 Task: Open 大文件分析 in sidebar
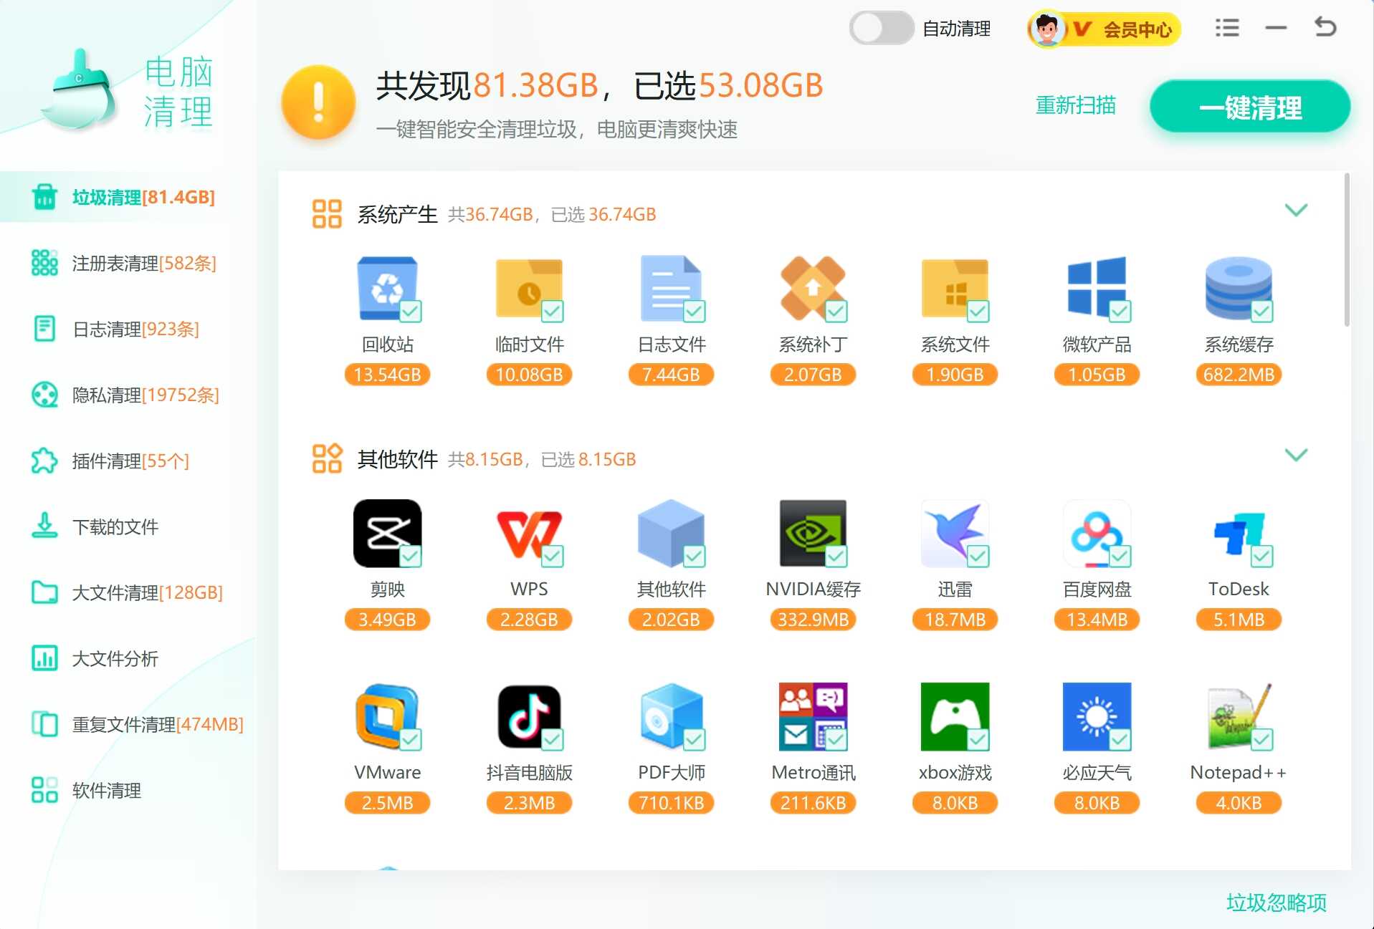(x=128, y=658)
